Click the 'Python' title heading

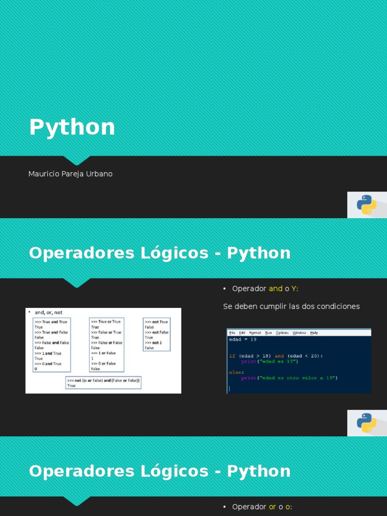(72, 127)
